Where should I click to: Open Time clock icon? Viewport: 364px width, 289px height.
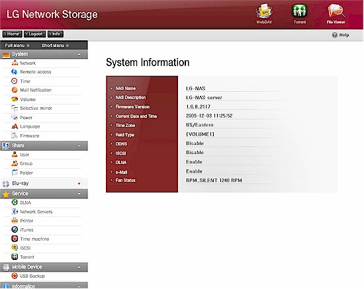pos(15,81)
